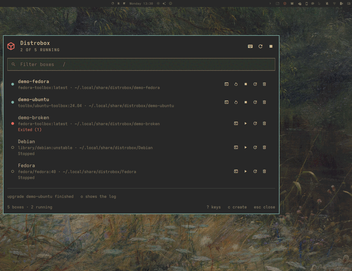Open a terminal in the Fedora box
This screenshot has width=352, height=271.
236,171
